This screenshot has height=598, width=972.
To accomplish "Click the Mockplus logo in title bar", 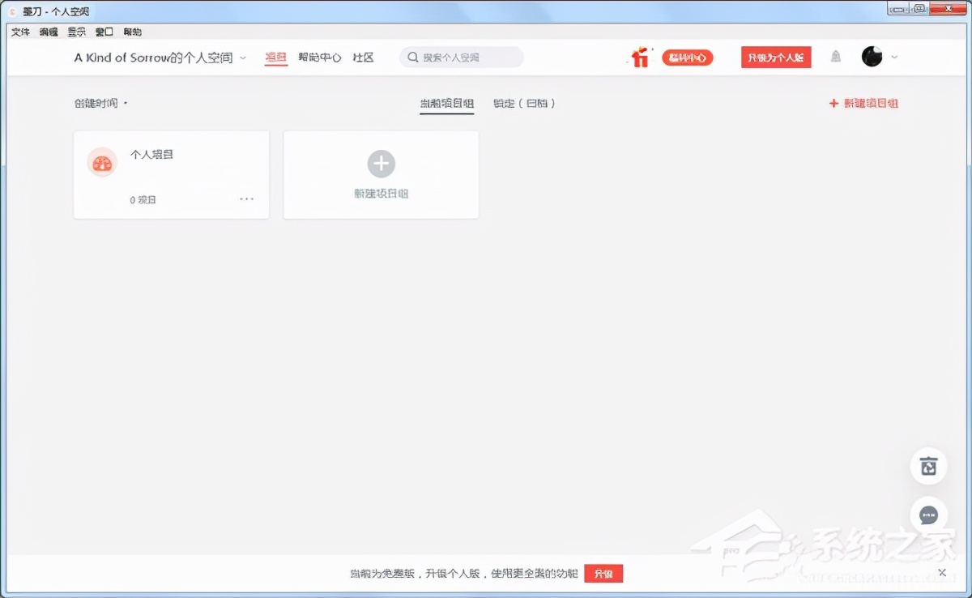I will coord(11,11).
